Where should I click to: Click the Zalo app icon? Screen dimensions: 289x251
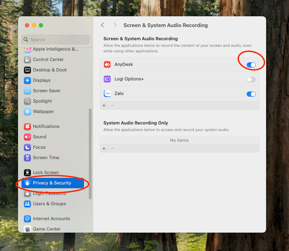pyautogui.click(x=107, y=94)
